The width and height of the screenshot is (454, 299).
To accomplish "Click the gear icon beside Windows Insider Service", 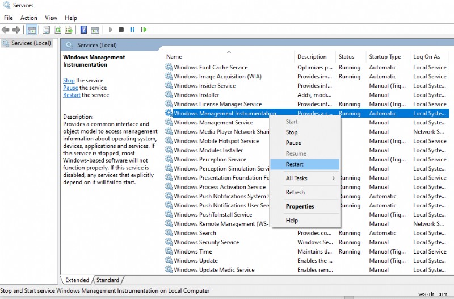I will [x=169, y=86].
